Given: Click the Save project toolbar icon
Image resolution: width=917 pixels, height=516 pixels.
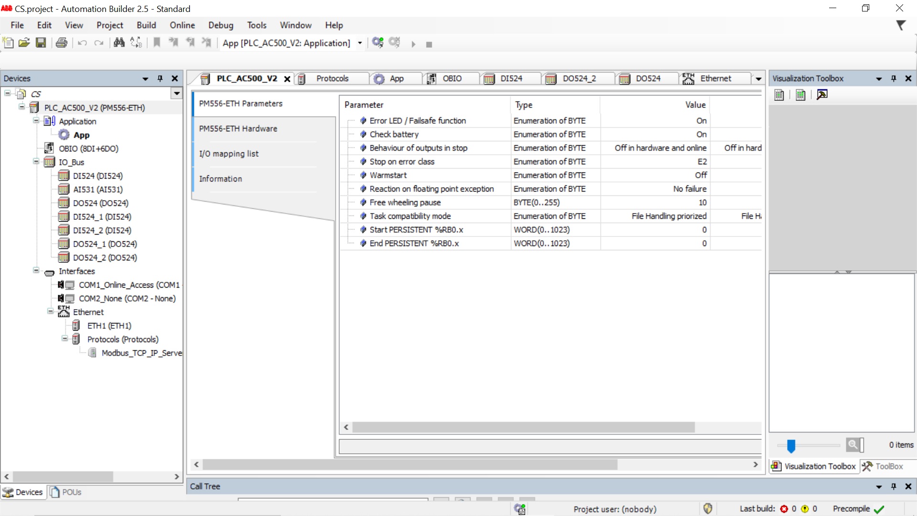Looking at the screenshot, I should point(41,43).
